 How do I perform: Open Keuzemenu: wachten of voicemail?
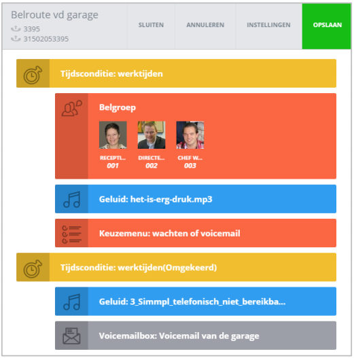196,233
